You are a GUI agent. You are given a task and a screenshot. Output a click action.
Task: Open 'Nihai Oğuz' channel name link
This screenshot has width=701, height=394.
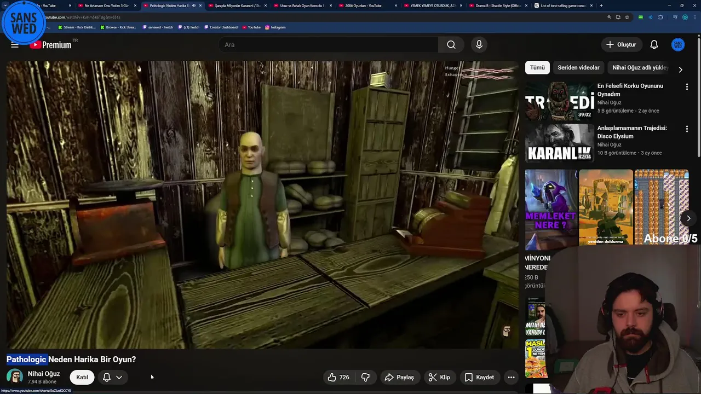pyautogui.click(x=44, y=374)
